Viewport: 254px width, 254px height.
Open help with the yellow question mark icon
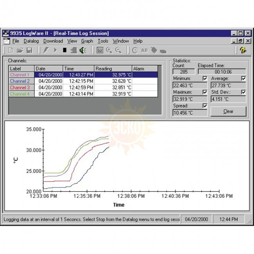pos(243,50)
